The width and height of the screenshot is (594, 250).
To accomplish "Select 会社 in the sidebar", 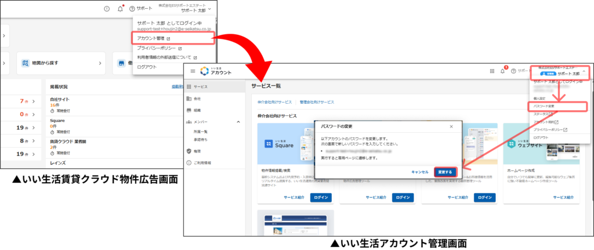I will (215, 99).
